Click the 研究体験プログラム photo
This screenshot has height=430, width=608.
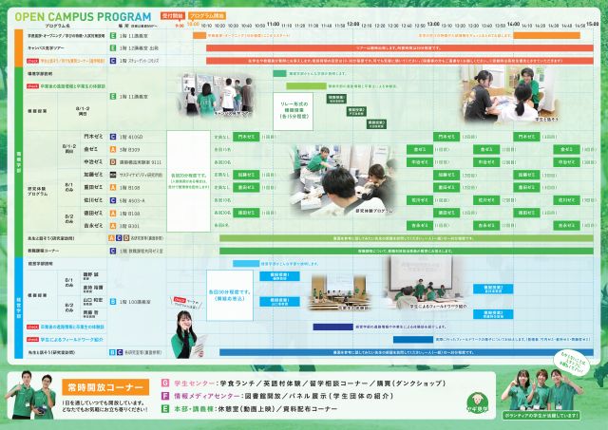[343, 179]
